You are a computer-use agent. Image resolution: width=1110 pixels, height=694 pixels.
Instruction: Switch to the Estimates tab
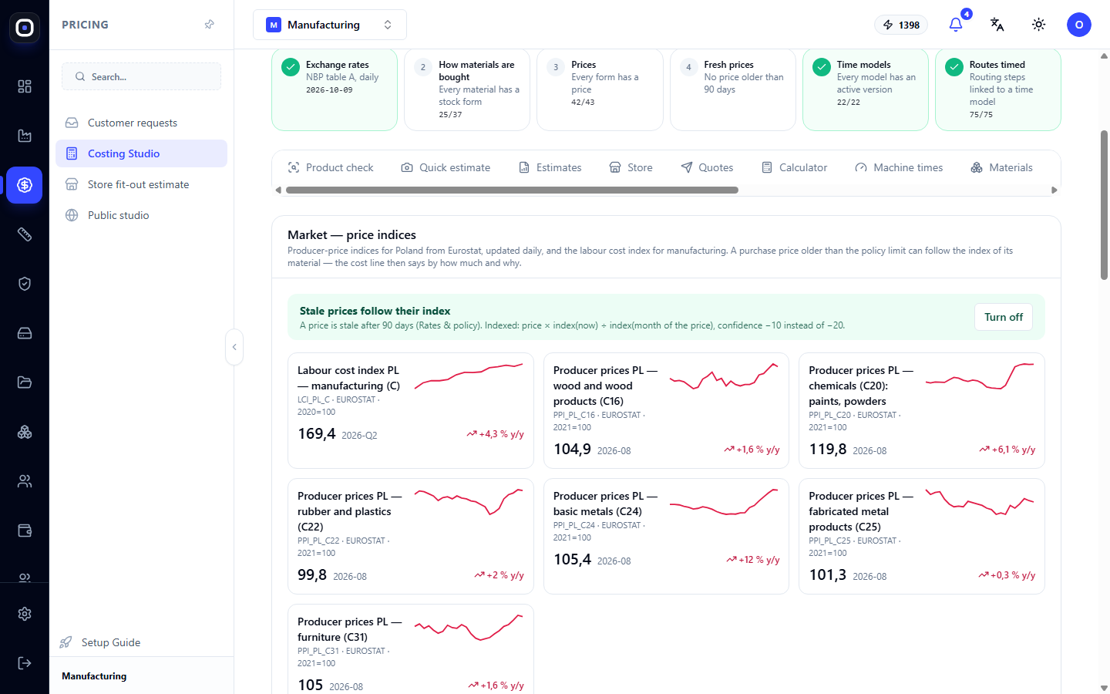(x=550, y=167)
